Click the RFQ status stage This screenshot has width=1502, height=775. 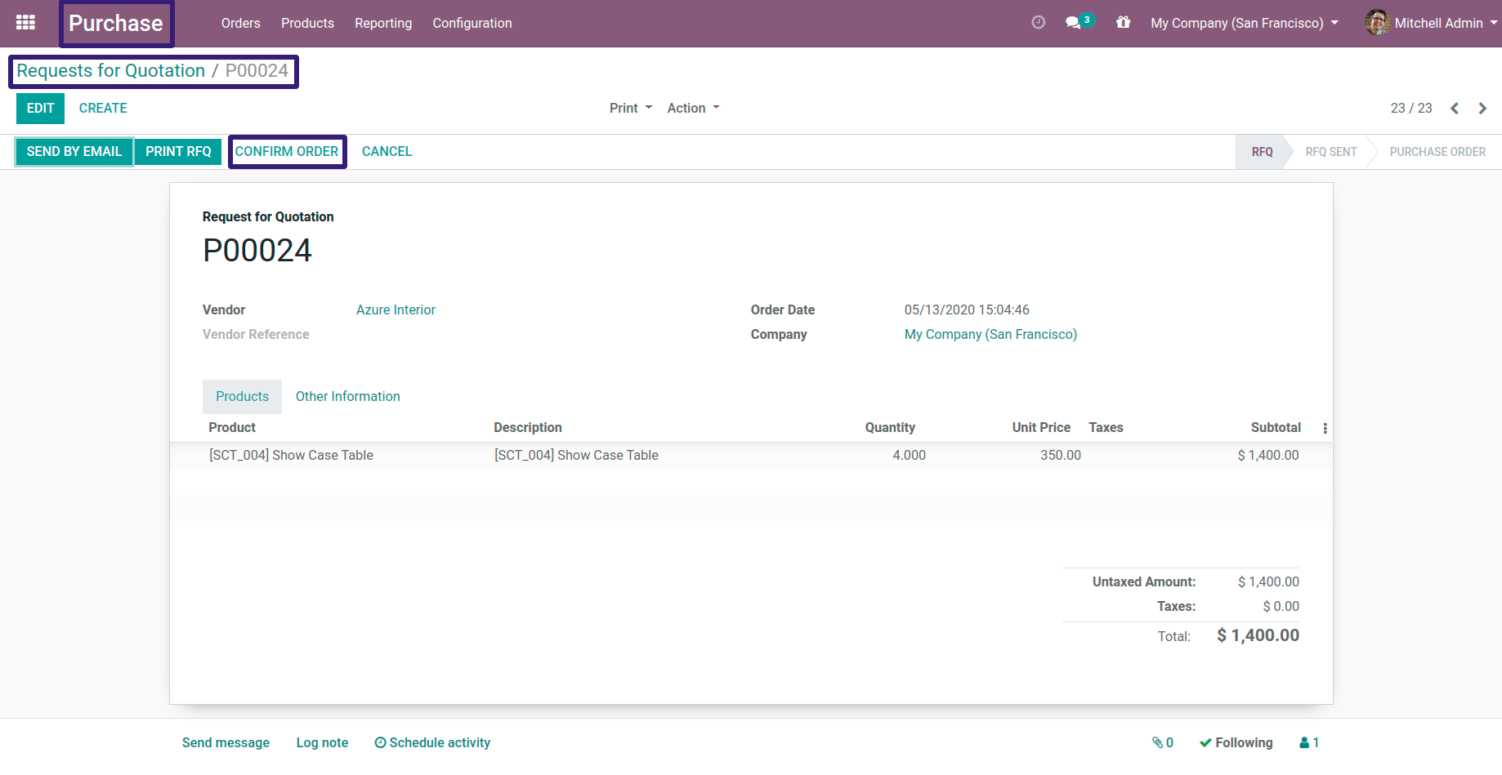point(1262,152)
